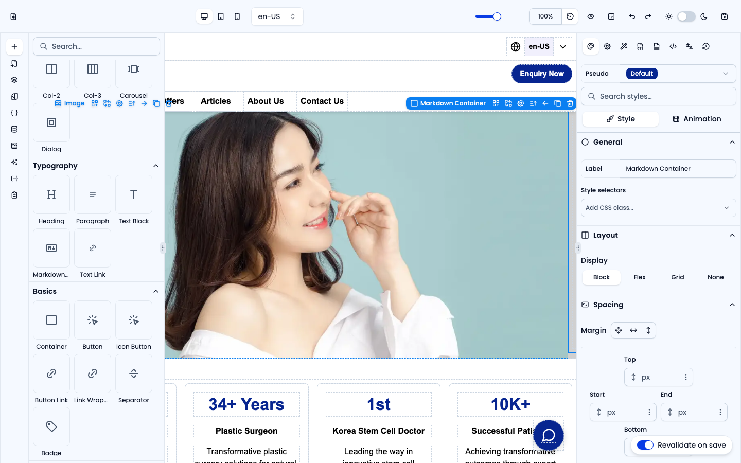Select Flex display option

[640, 277]
